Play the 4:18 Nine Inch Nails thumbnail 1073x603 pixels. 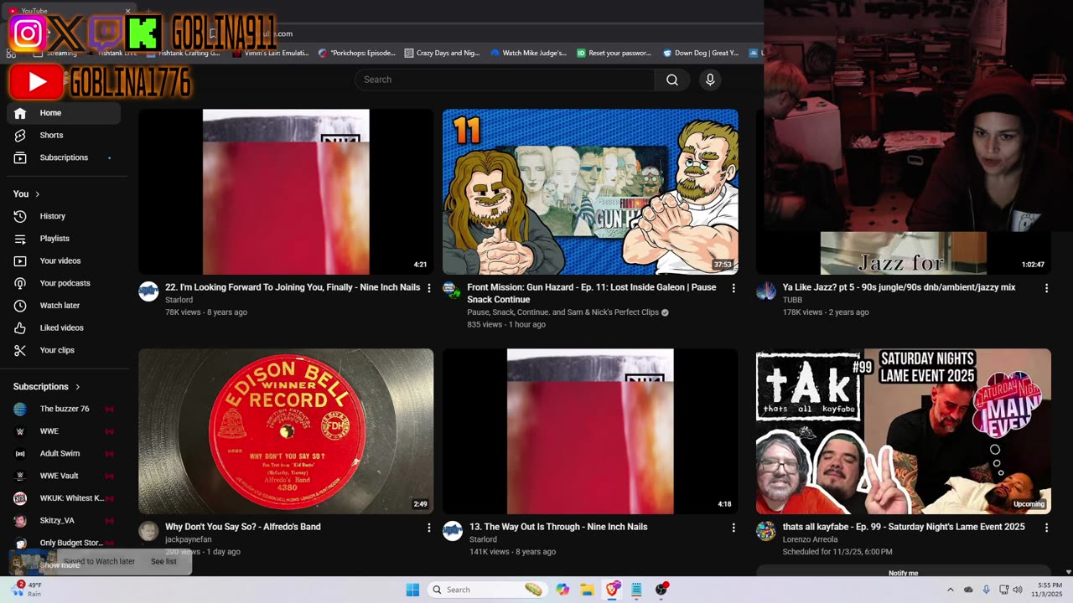(590, 431)
